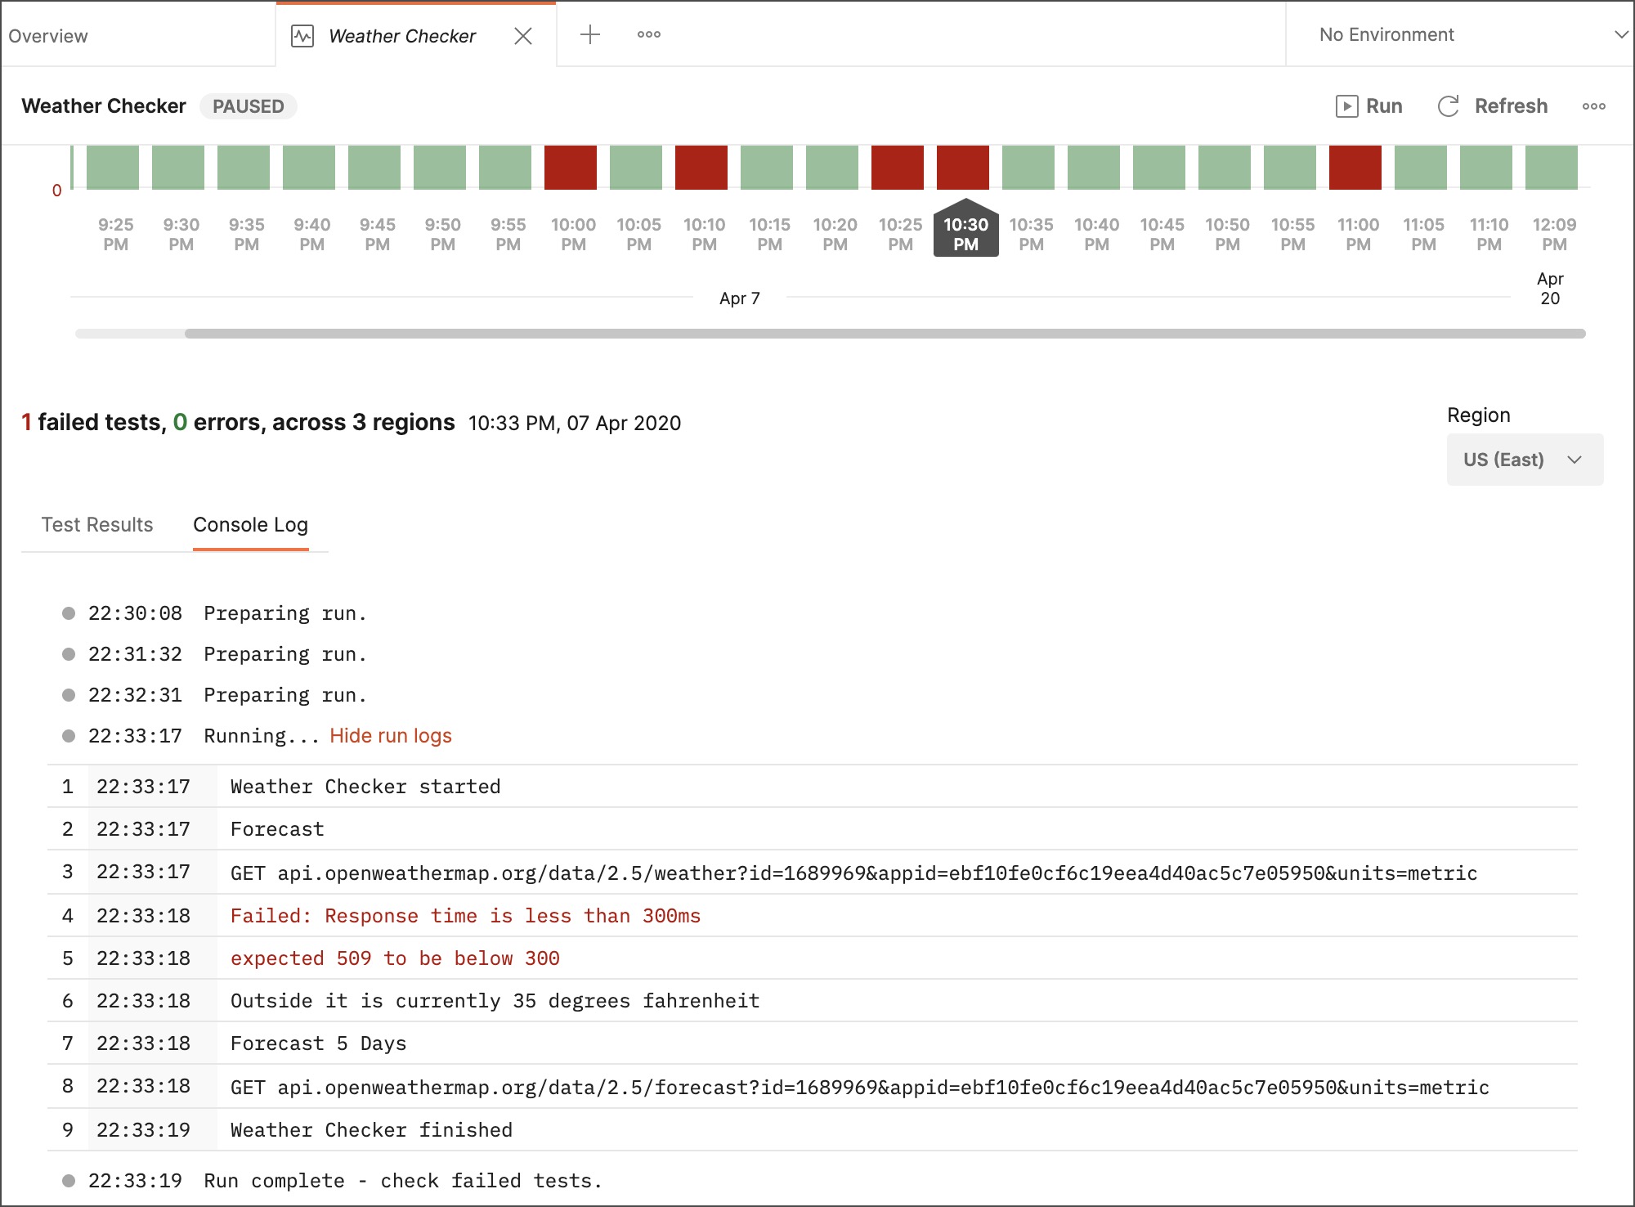Click the Refresh icon

[1449, 105]
